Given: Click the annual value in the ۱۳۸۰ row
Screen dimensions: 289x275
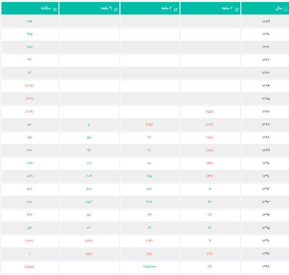Looking at the screenshot, I should [29, 34].
